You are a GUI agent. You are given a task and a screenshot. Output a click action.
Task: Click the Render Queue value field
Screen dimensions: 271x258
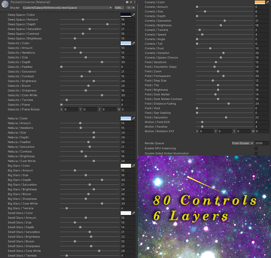261,143
